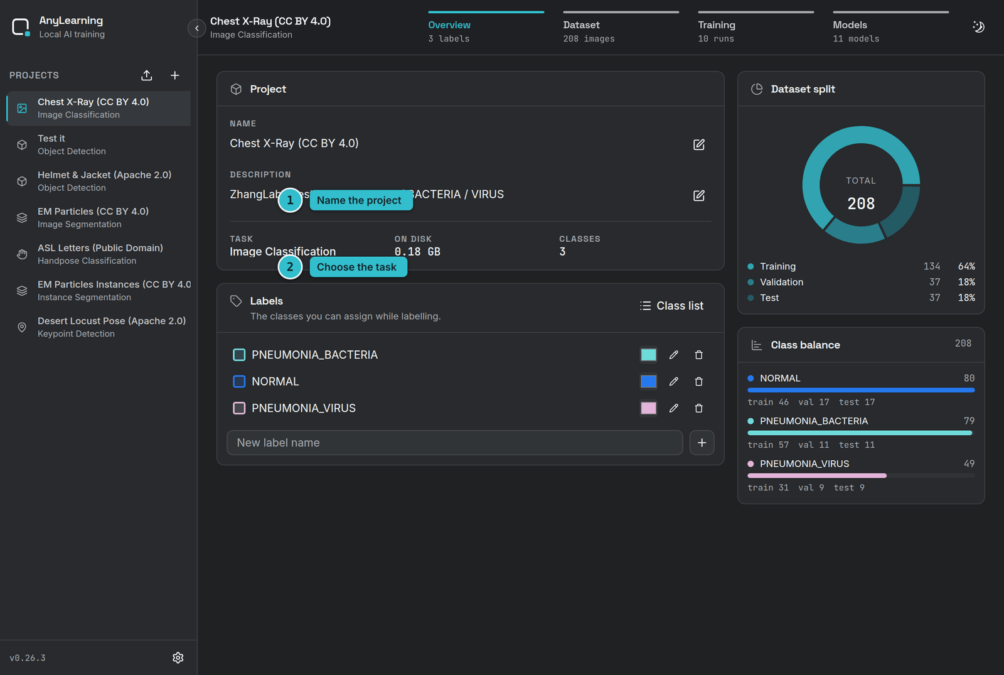Delete the PNEUMONIA_BACTERIA label
The width and height of the screenshot is (1004, 675).
[x=699, y=355]
